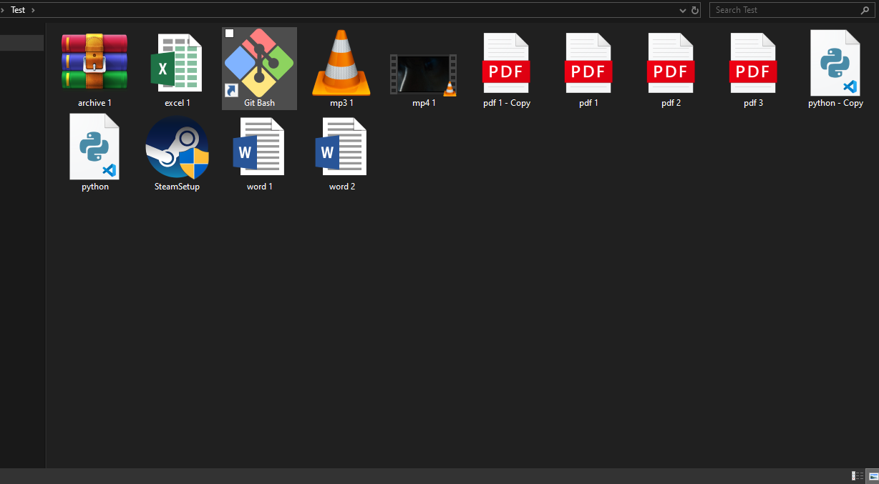Click the 'archive 1' file name label
Screen dimensions: 879x484
[x=94, y=103]
